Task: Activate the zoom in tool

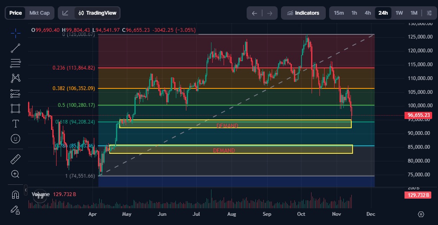Action: (x=15, y=174)
